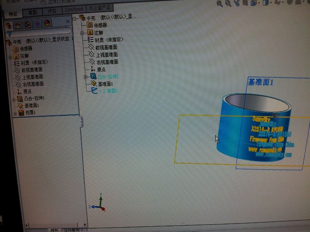Open the ConfigurationManager tab icon
Image resolution: width=310 pixels, height=232 pixels.
point(28,24)
